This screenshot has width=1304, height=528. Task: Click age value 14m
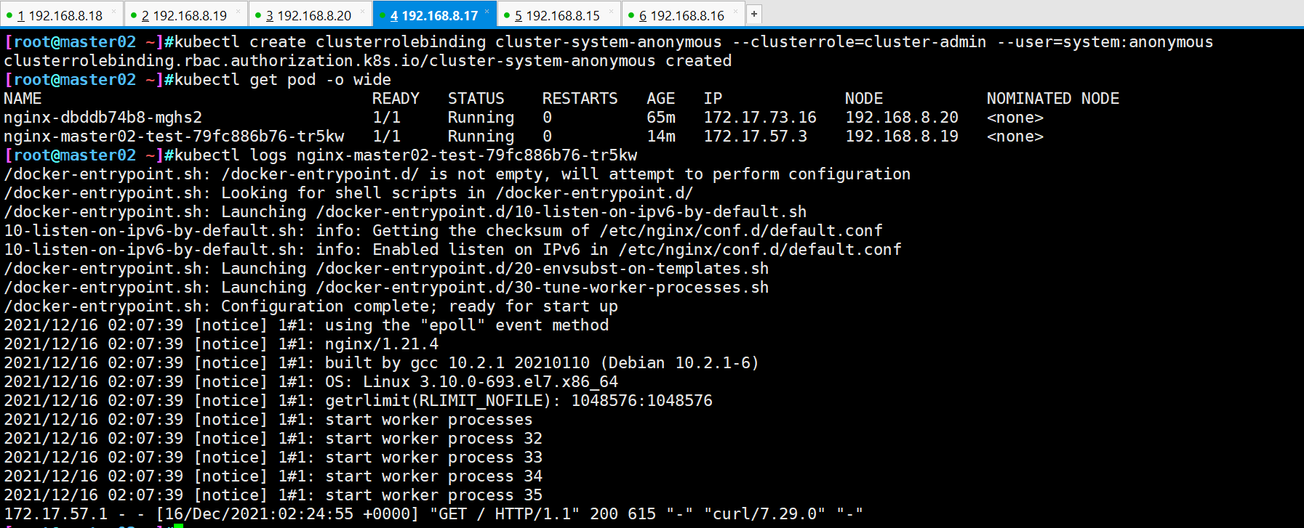tap(660, 137)
